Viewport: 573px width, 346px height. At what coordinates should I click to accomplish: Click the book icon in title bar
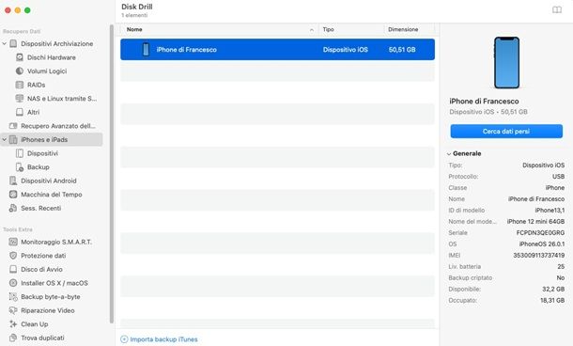coord(557,10)
